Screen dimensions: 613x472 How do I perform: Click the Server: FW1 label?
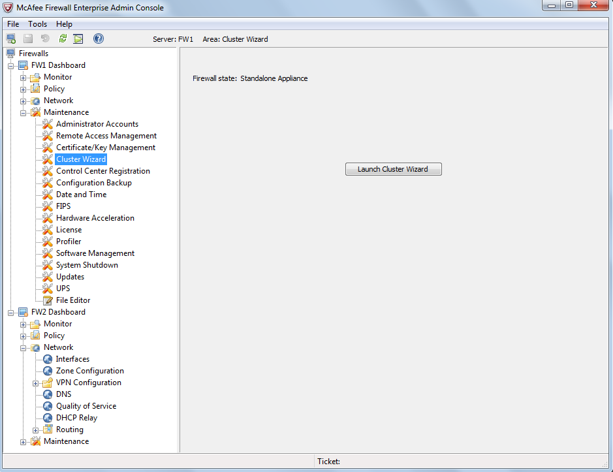tap(173, 39)
